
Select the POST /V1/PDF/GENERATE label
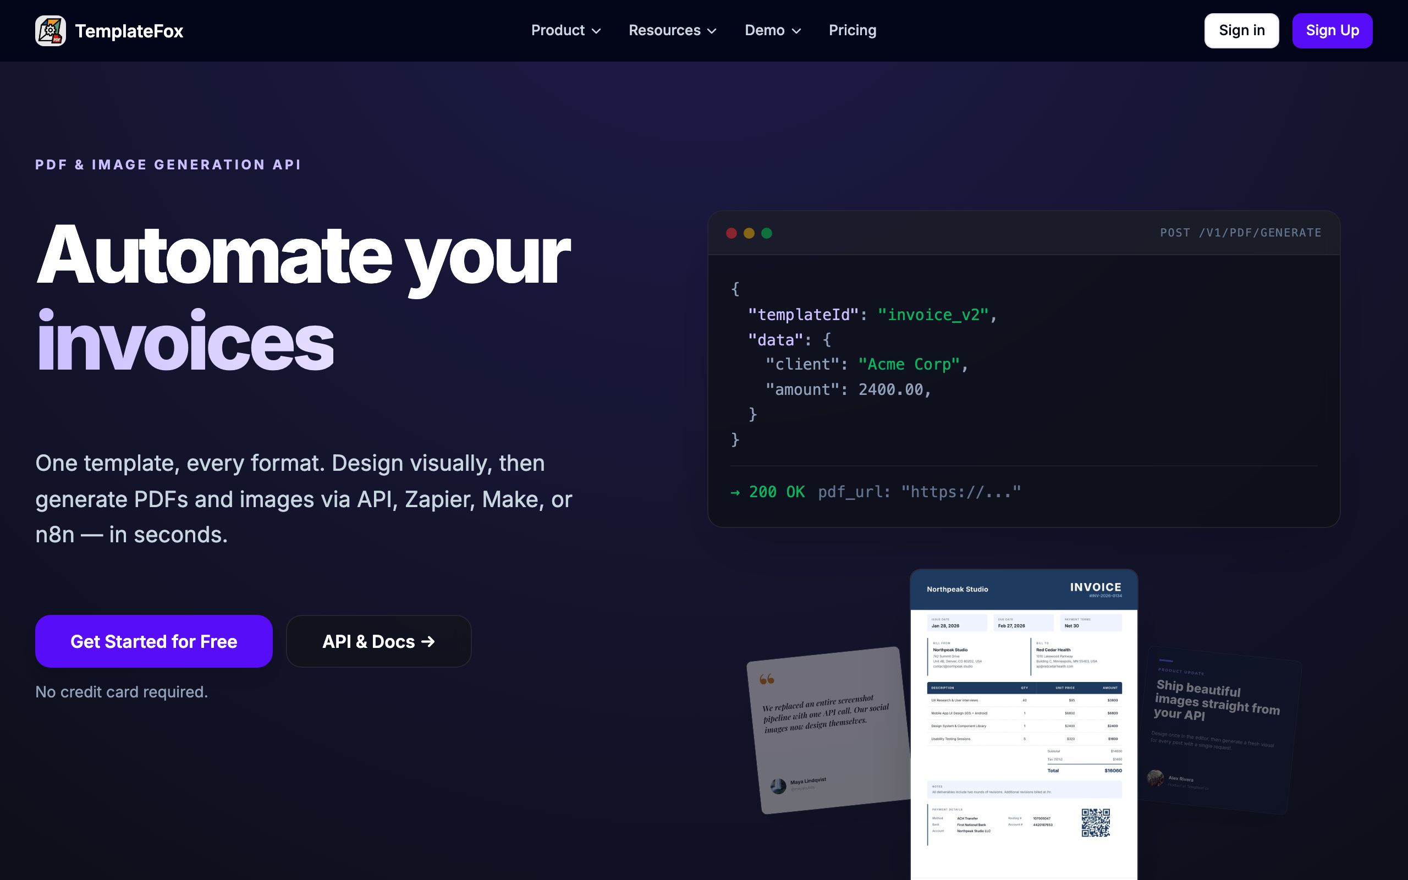click(x=1240, y=233)
